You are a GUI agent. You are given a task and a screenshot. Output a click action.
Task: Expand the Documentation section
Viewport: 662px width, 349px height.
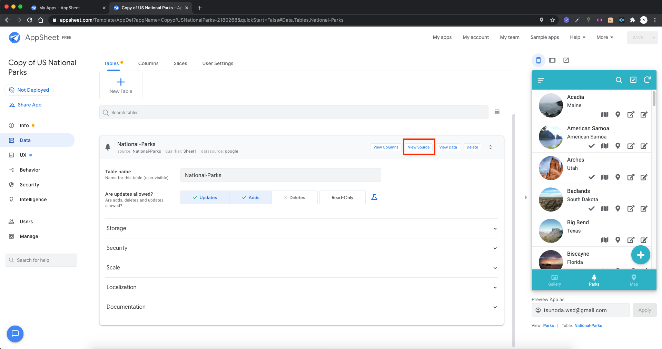(x=302, y=307)
